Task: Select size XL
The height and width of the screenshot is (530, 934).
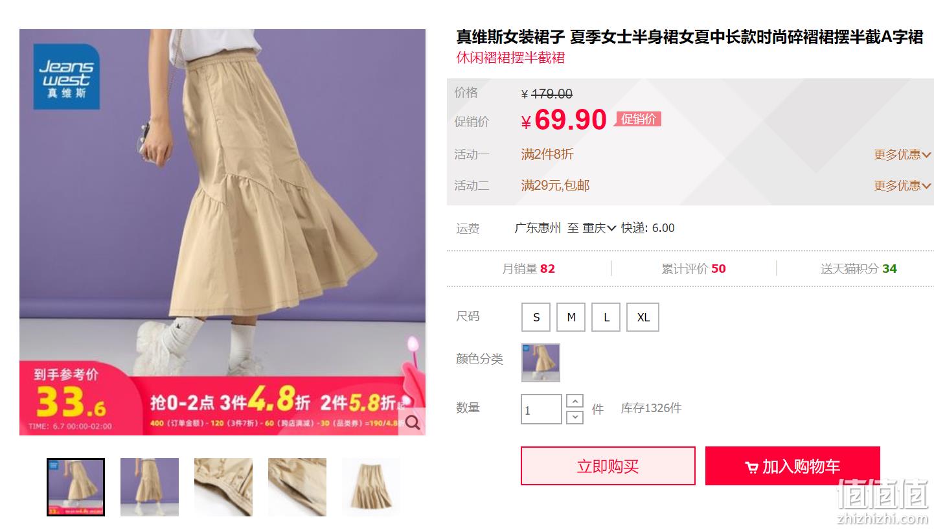Action: (643, 317)
